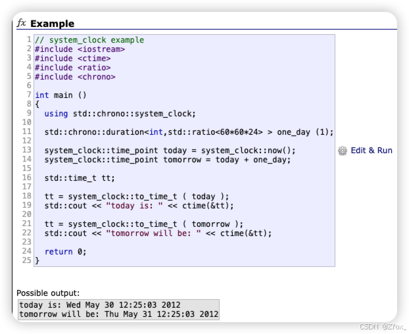Click the cout line with "today is: " string
Image resolution: width=409 pixels, height=334 pixels.
click(x=139, y=205)
